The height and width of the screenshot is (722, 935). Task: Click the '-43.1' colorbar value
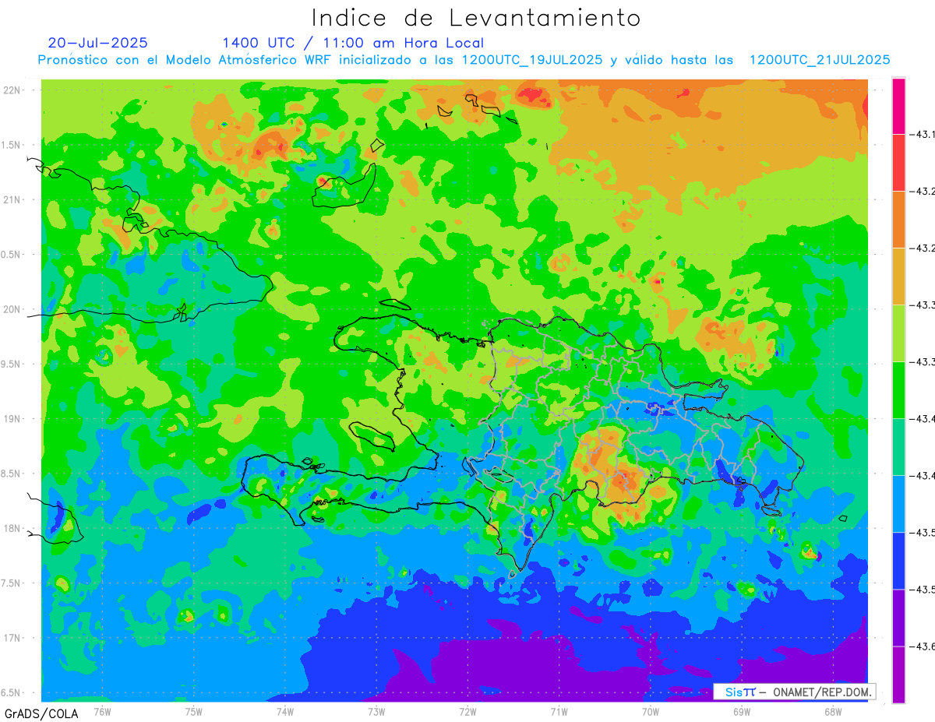tap(923, 135)
